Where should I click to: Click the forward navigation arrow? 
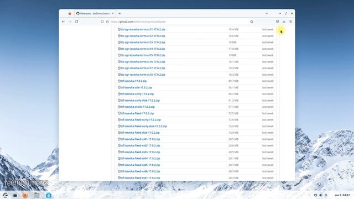(70, 22)
